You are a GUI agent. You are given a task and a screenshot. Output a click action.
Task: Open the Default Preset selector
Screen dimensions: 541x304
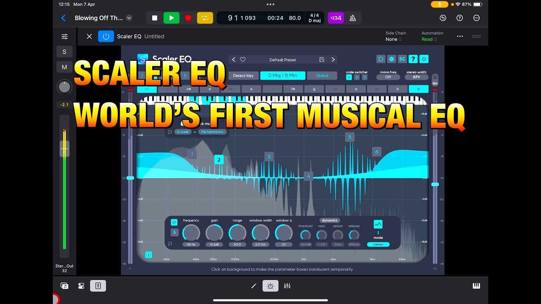tap(283, 60)
